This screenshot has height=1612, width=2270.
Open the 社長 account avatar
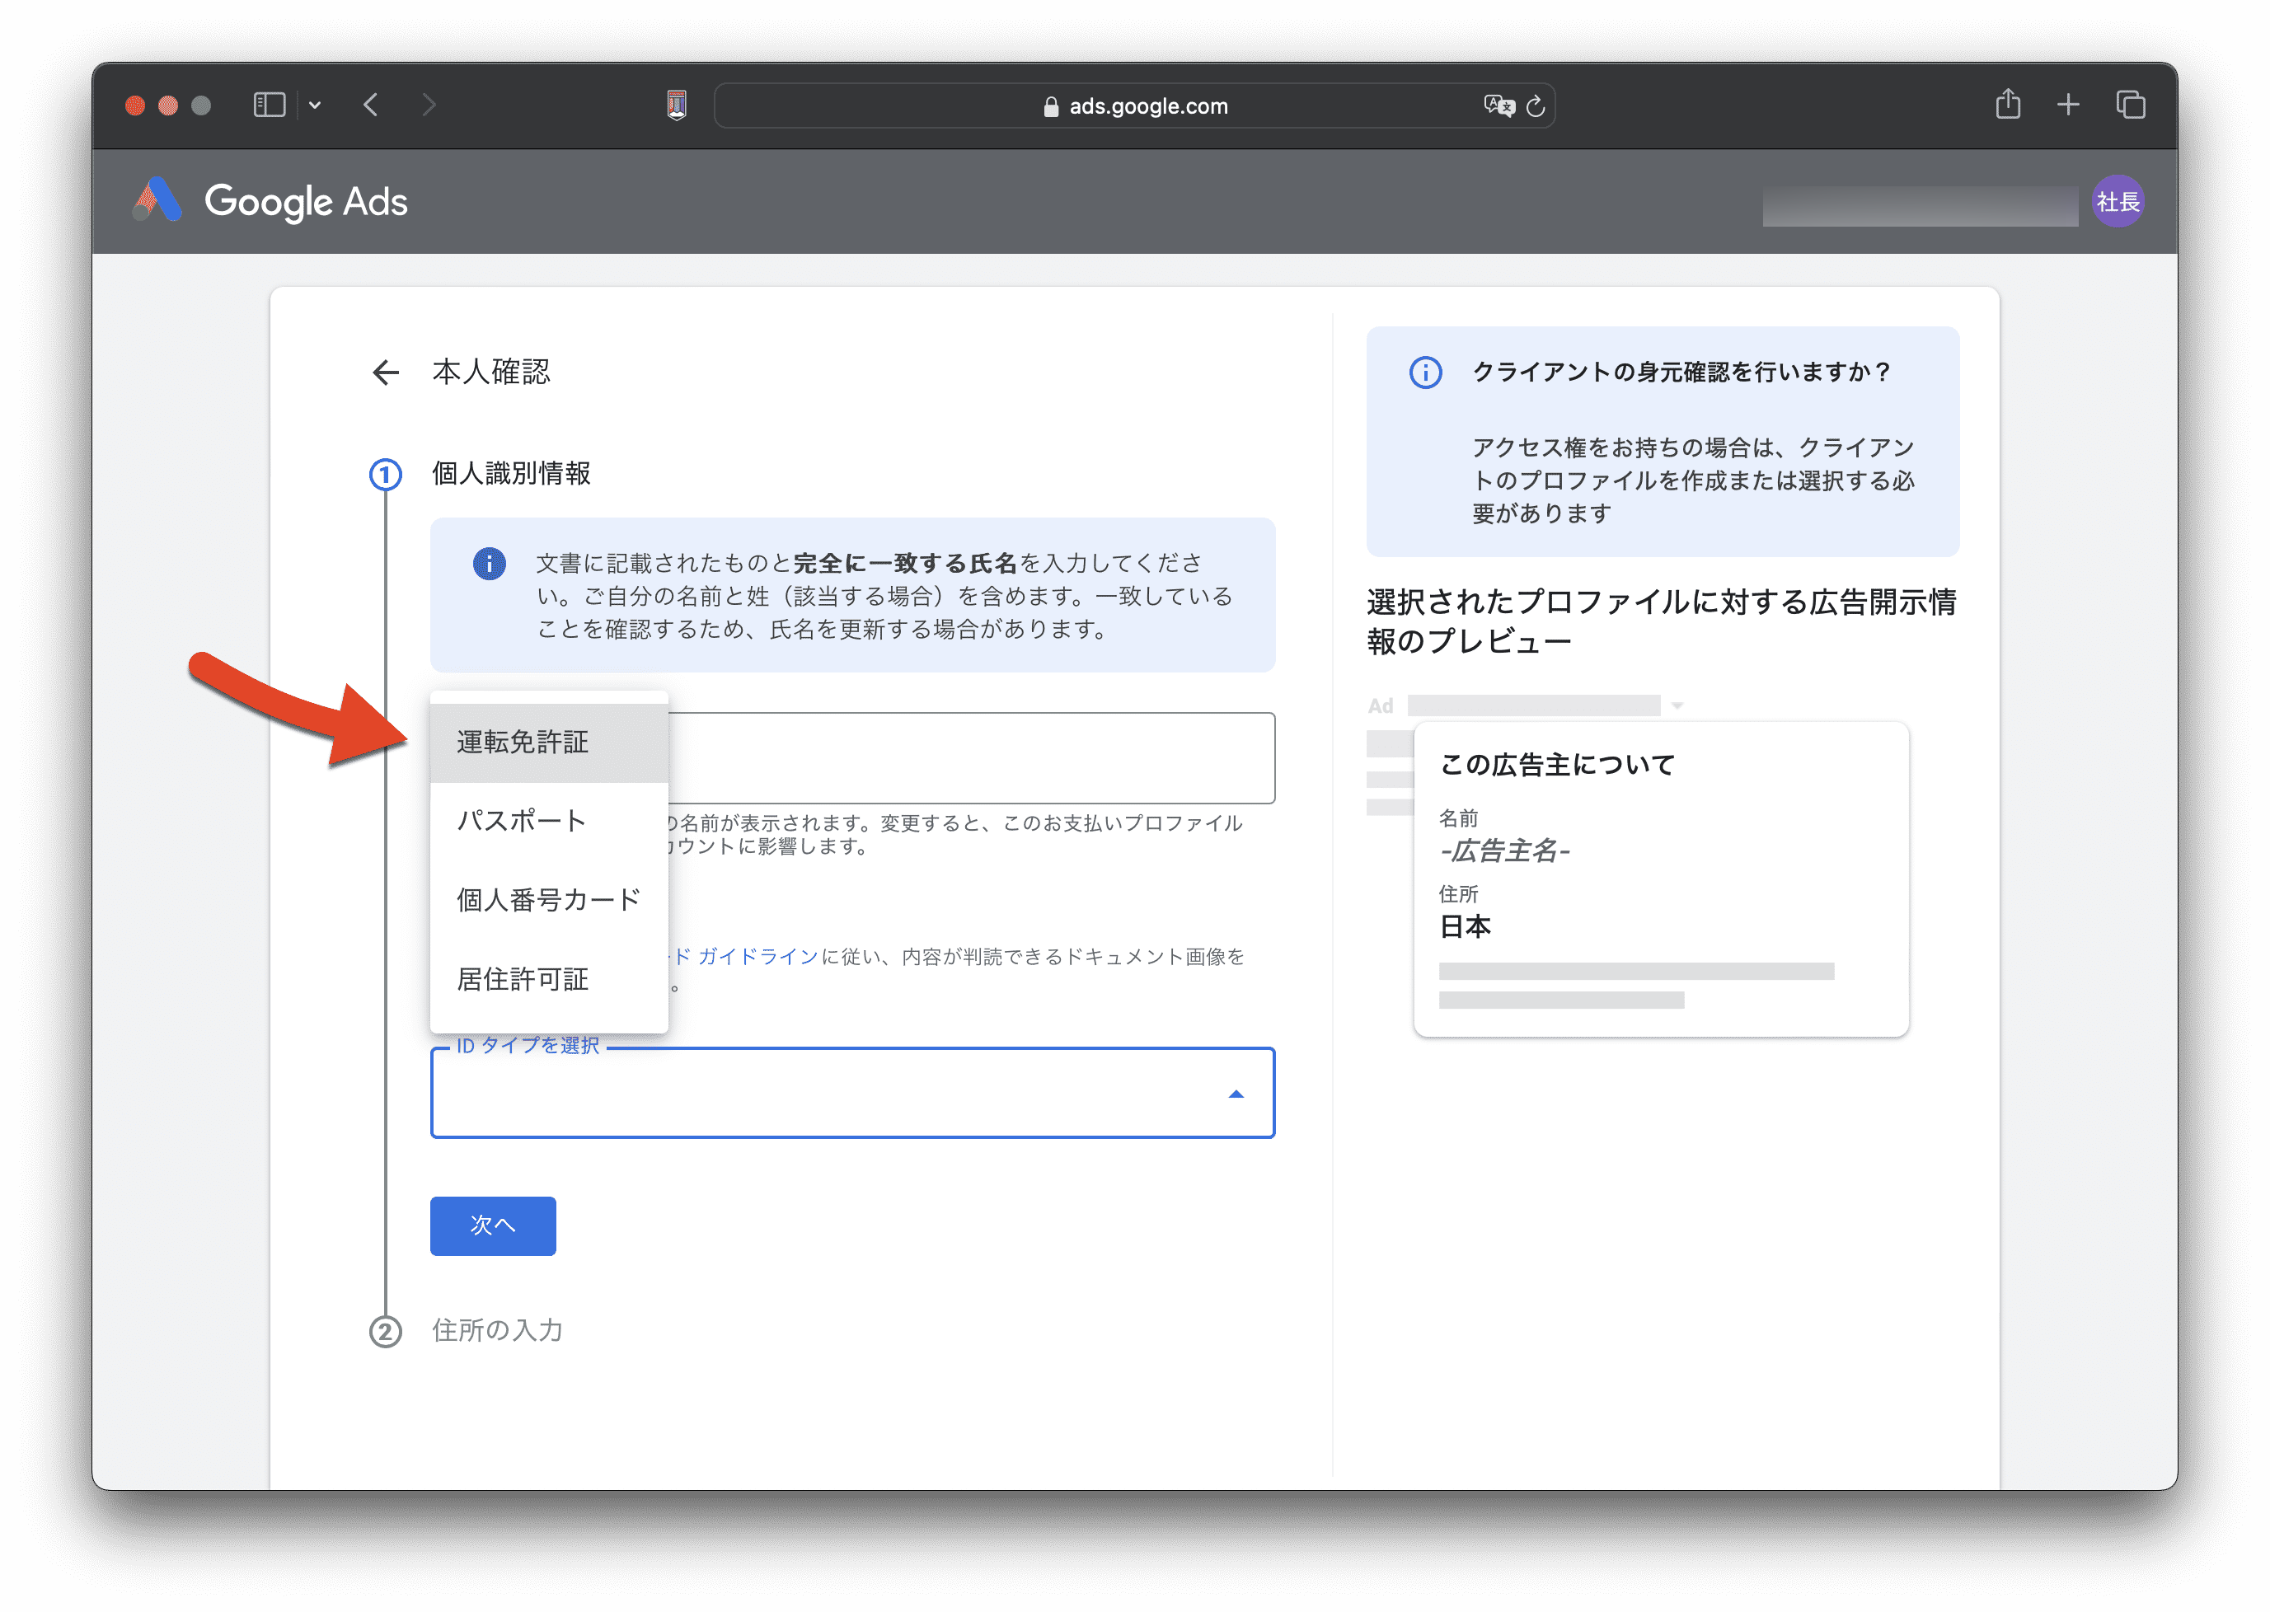pos(2116,201)
